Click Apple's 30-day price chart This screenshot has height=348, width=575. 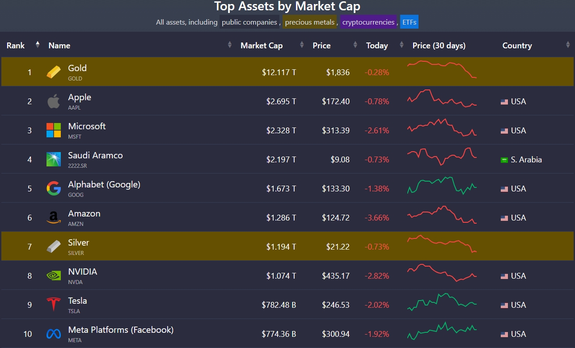point(442,98)
